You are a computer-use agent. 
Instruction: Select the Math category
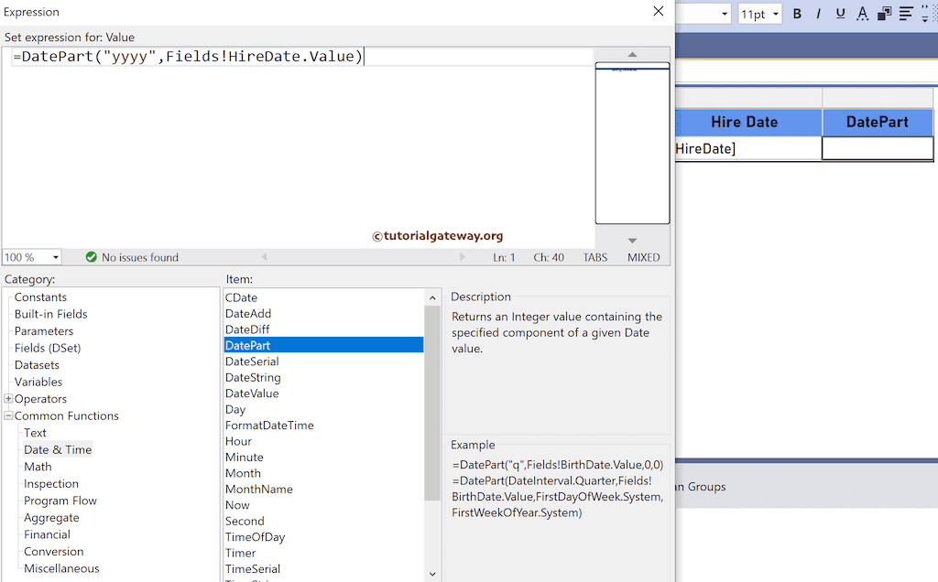tap(38, 467)
